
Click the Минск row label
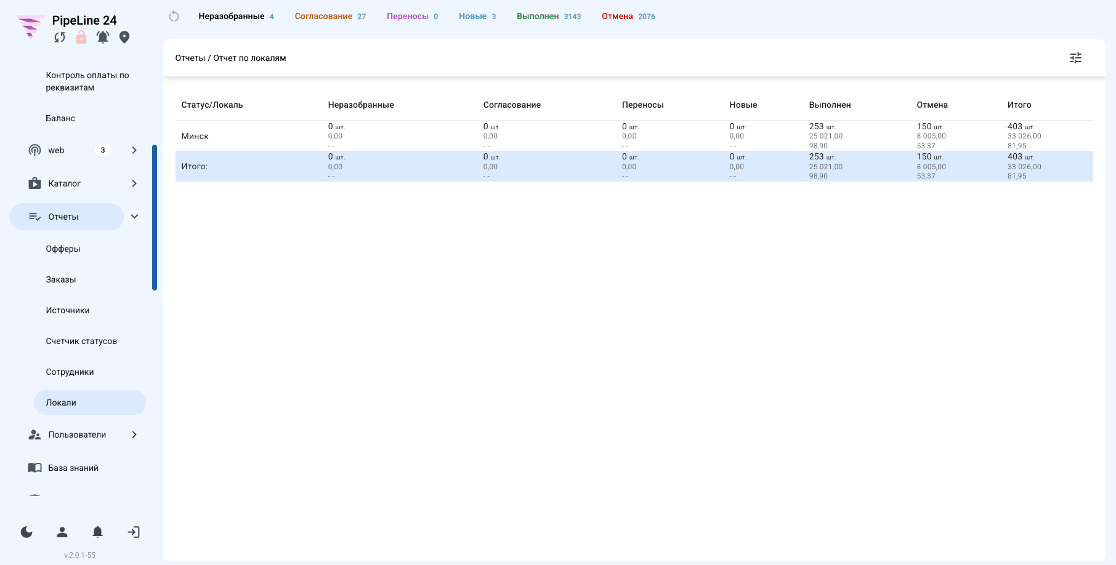point(195,136)
